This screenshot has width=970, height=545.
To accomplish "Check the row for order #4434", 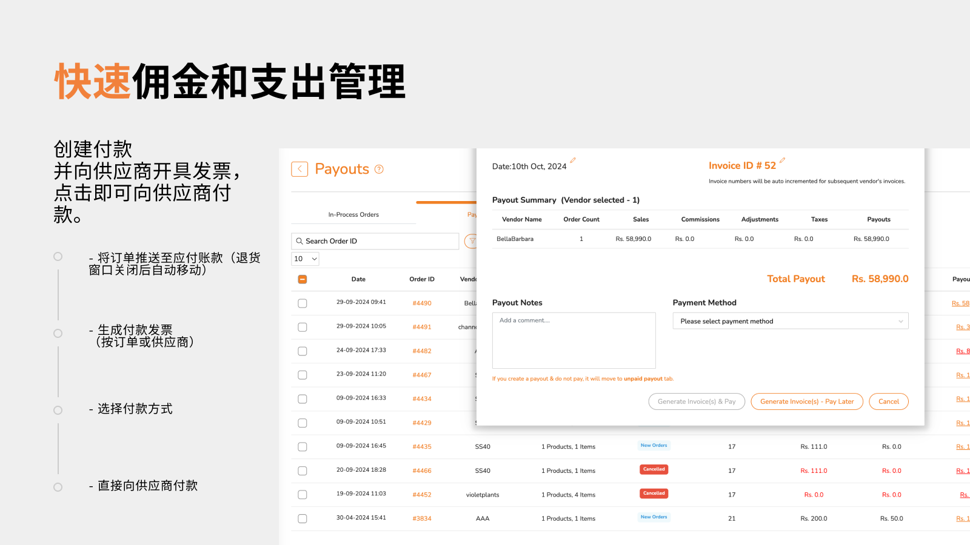I will point(303,399).
